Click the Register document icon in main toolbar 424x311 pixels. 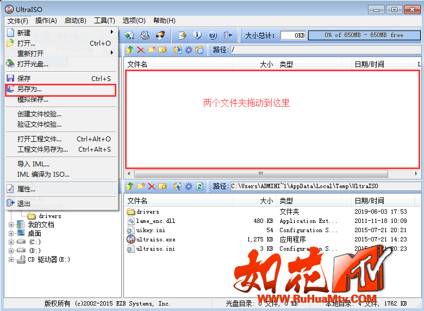[x=182, y=35]
